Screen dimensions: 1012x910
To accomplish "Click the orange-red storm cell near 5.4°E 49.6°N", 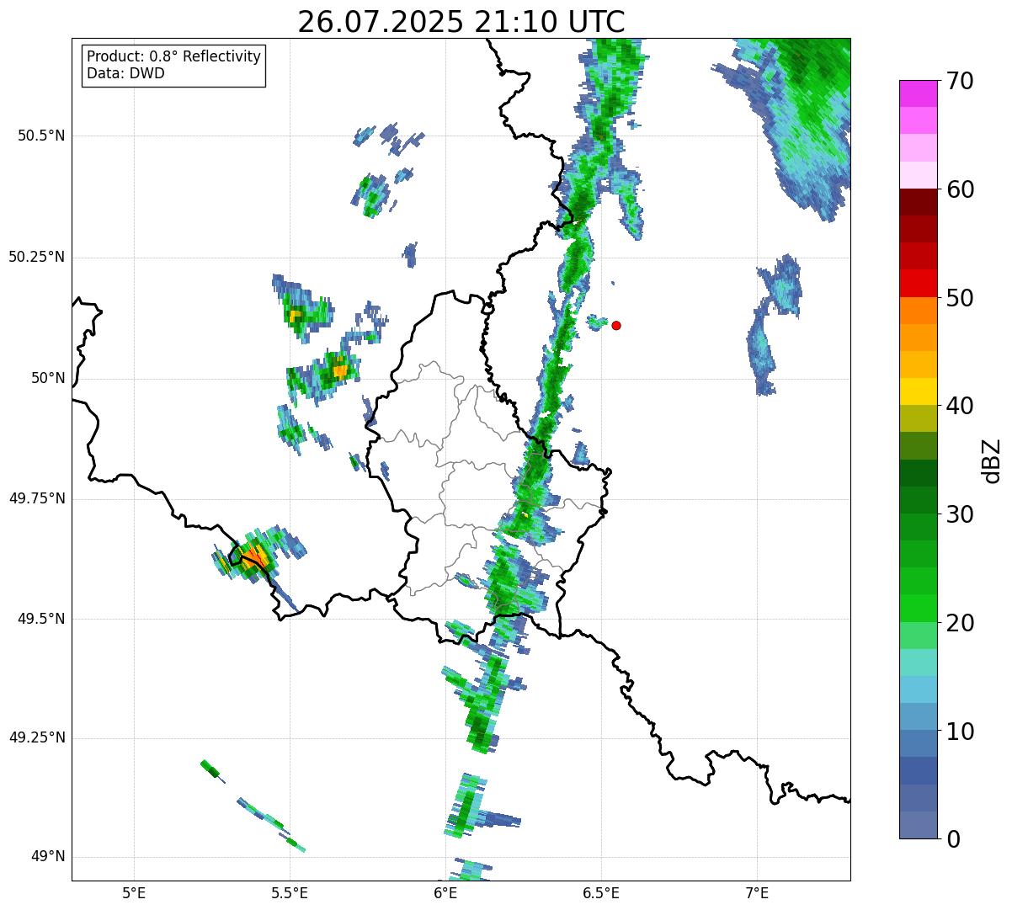I will 254,556.
